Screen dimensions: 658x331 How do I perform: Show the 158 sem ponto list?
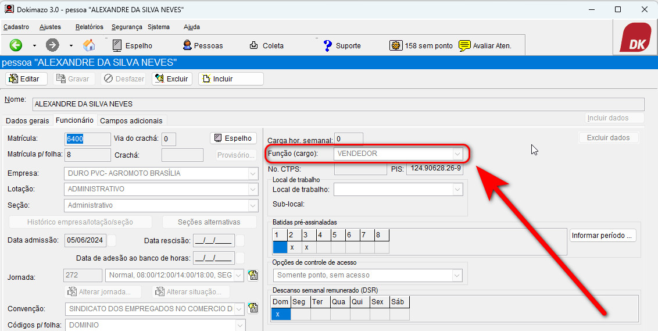click(x=421, y=45)
